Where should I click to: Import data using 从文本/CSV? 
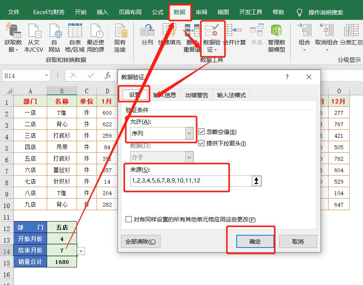34,37
